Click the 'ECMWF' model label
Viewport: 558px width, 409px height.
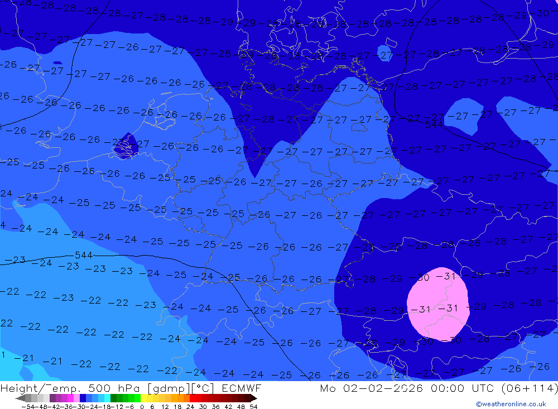[x=241, y=388]
